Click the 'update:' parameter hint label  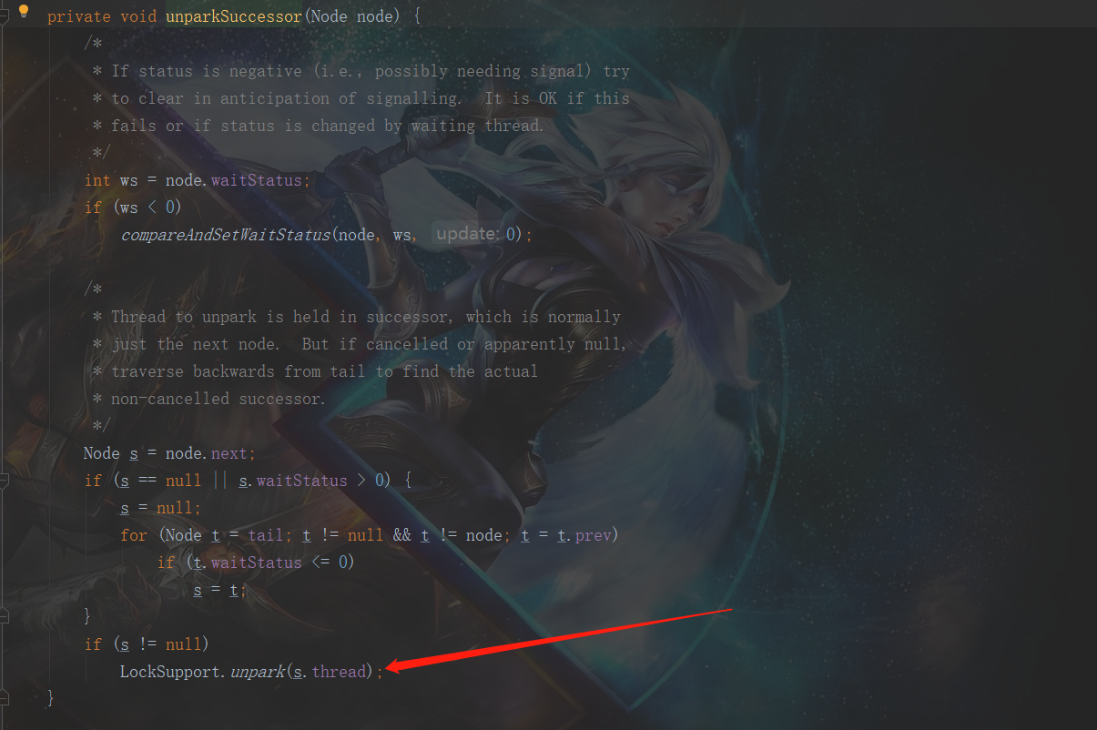[x=466, y=234]
